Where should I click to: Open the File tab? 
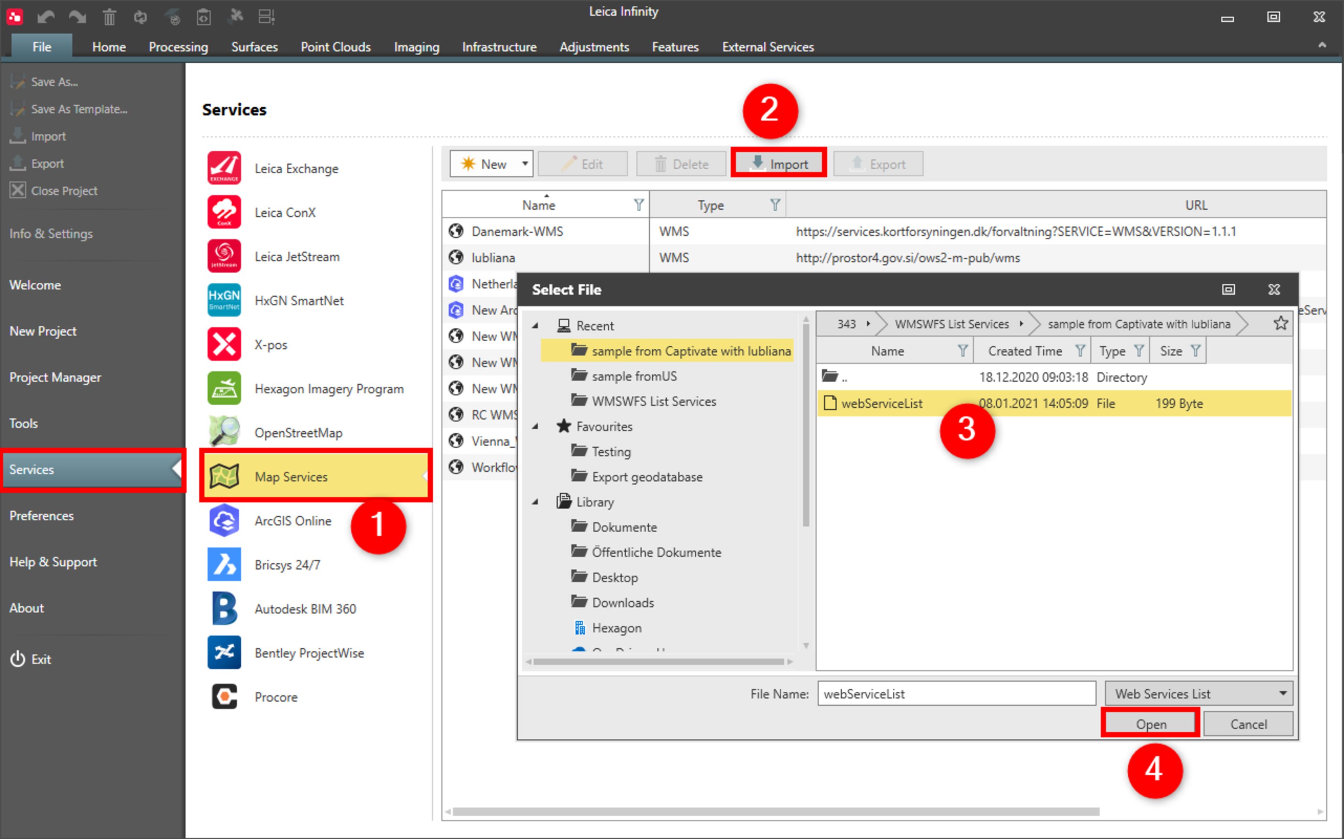[42, 47]
